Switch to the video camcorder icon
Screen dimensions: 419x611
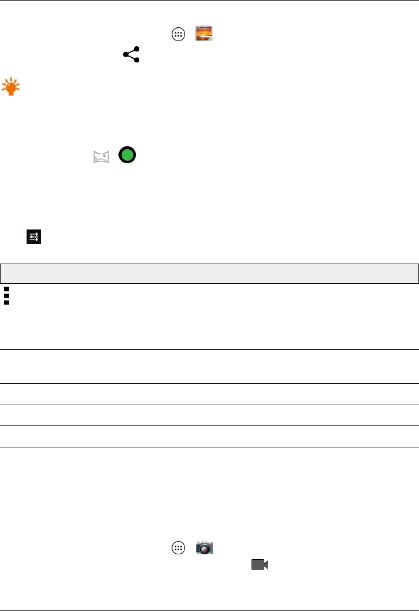[x=259, y=565]
